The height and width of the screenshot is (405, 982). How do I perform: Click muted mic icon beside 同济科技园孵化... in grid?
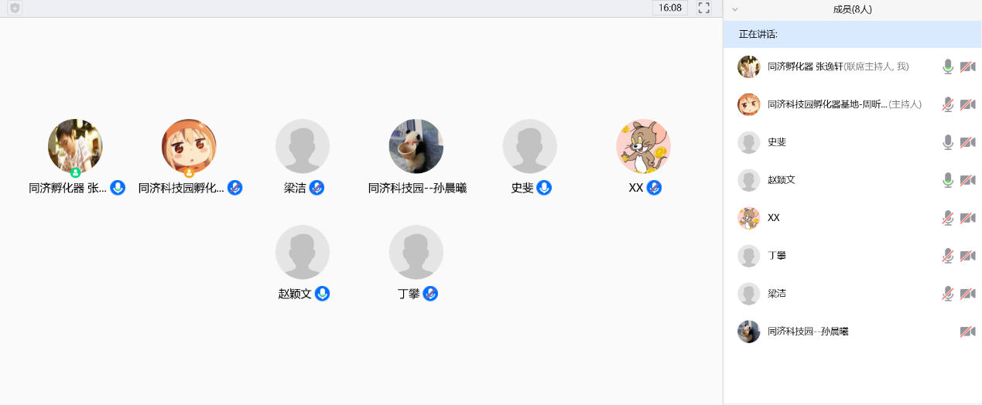click(234, 188)
